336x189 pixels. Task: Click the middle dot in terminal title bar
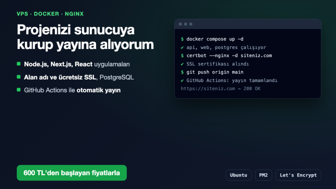point(186,24)
